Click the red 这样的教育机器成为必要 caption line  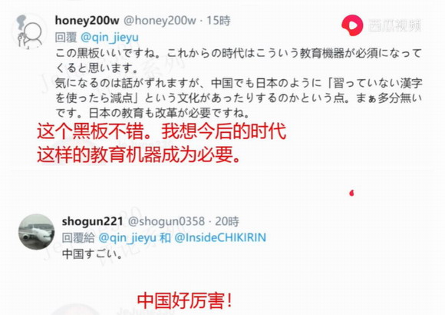point(139,154)
